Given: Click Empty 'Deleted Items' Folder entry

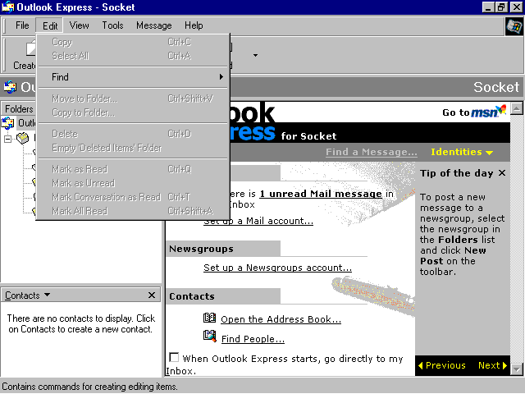Looking at the screenshot, I should (133, 148).
